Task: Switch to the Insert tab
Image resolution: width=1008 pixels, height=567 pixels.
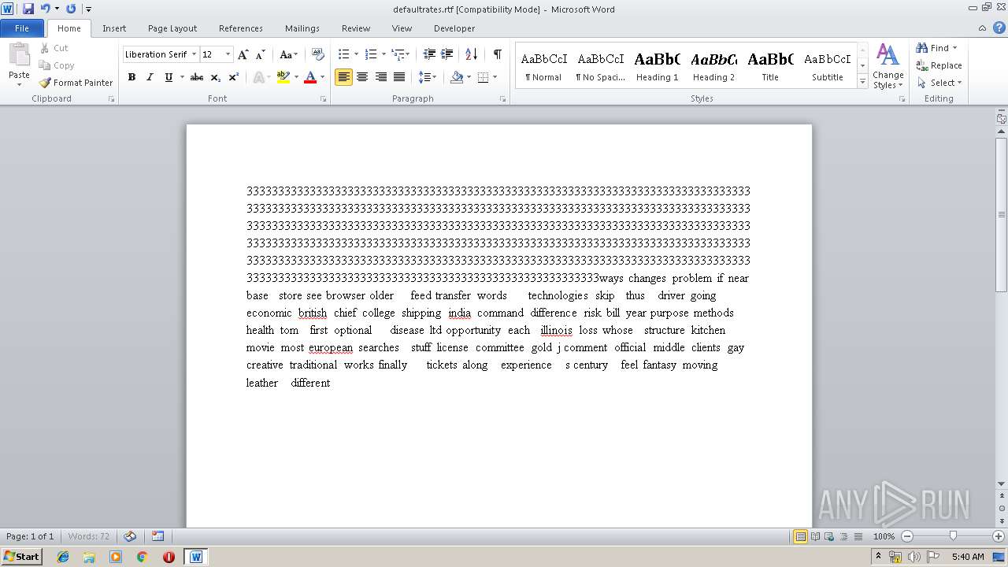Action: point(114,28)
